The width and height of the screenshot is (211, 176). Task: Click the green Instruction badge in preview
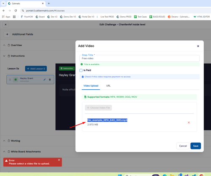click(x=67, y=68)
